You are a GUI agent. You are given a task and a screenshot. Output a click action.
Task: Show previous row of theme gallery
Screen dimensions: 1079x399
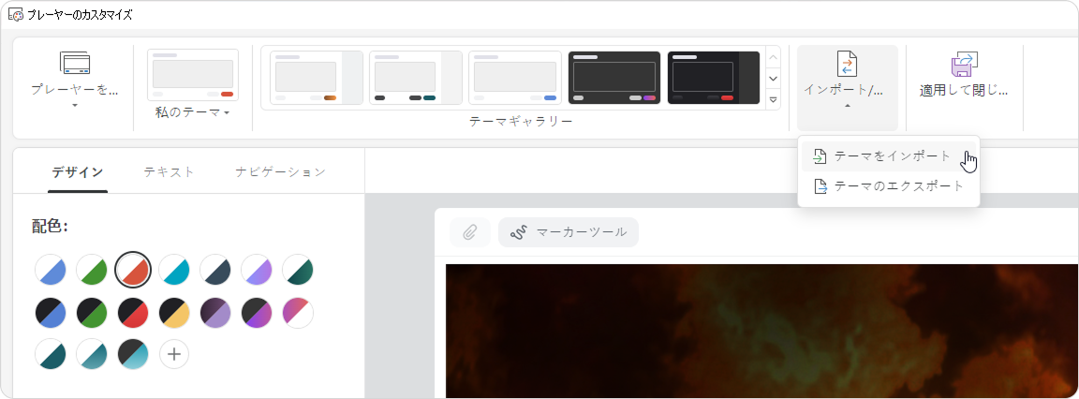click(x=773, y=56)
